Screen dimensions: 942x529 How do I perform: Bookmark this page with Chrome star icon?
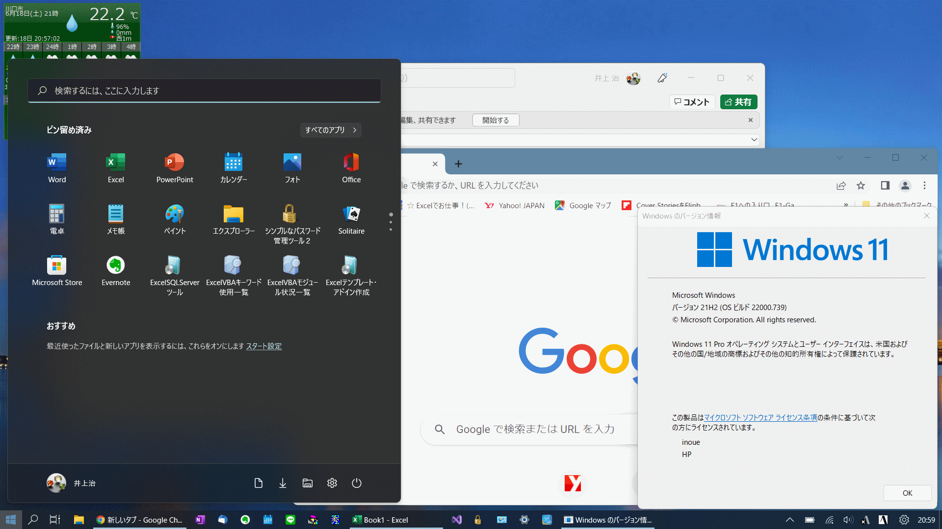[861, 186]
